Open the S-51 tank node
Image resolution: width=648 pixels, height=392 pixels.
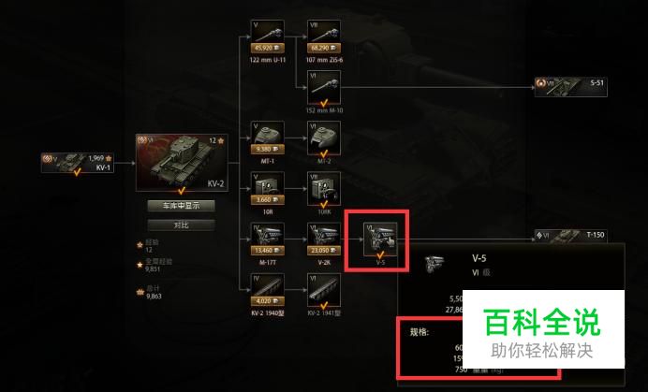(570, 87)
